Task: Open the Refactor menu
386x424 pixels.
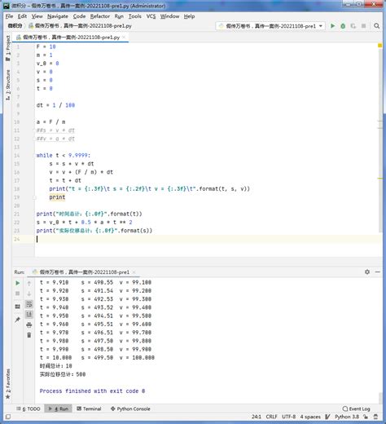Action: coord(100,16)
